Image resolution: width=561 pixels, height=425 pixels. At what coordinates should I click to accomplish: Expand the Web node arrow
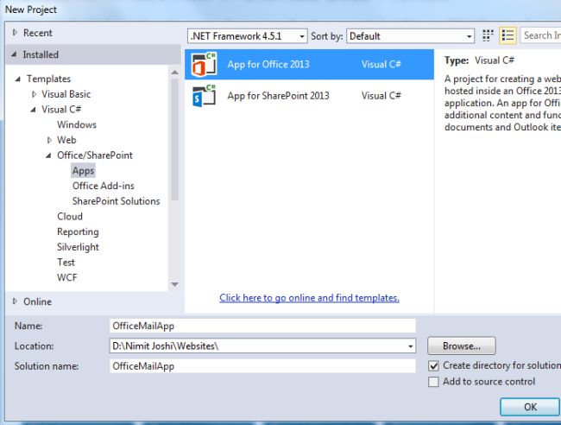coord(49,140)
